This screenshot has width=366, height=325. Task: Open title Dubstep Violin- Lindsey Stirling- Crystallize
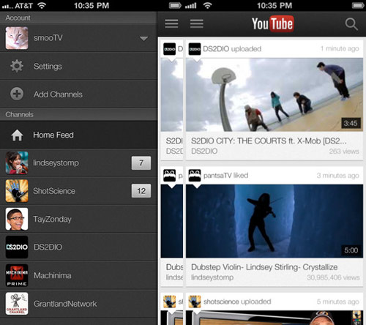point(264,267)
